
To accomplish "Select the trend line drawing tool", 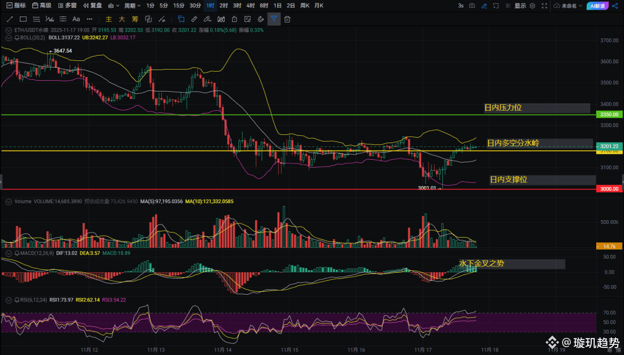I will pos(10,19).
